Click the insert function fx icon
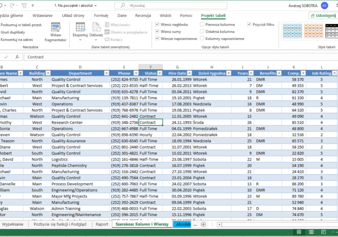338x237 pixels. pyautogui.click(x=17, y=57)
